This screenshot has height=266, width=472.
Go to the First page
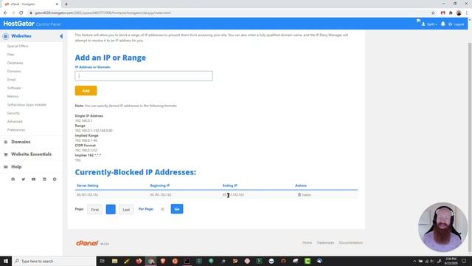coord(95,209)
